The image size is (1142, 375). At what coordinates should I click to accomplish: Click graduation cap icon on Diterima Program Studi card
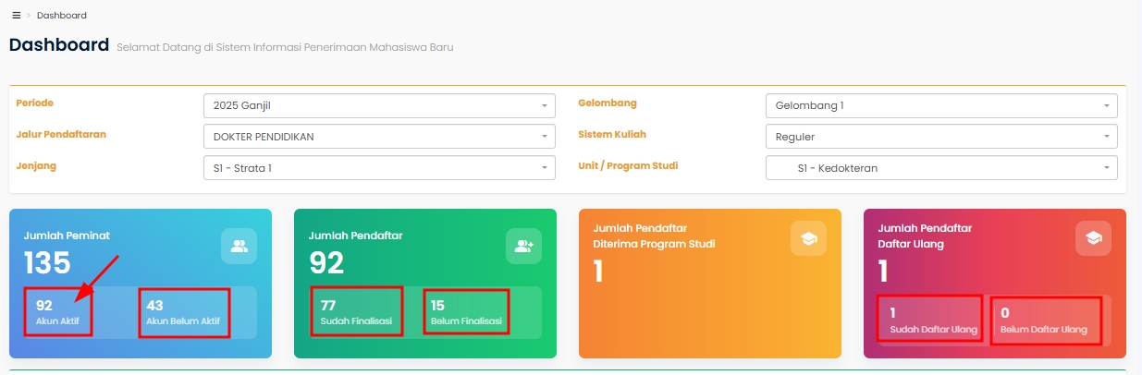click(808, 238)
